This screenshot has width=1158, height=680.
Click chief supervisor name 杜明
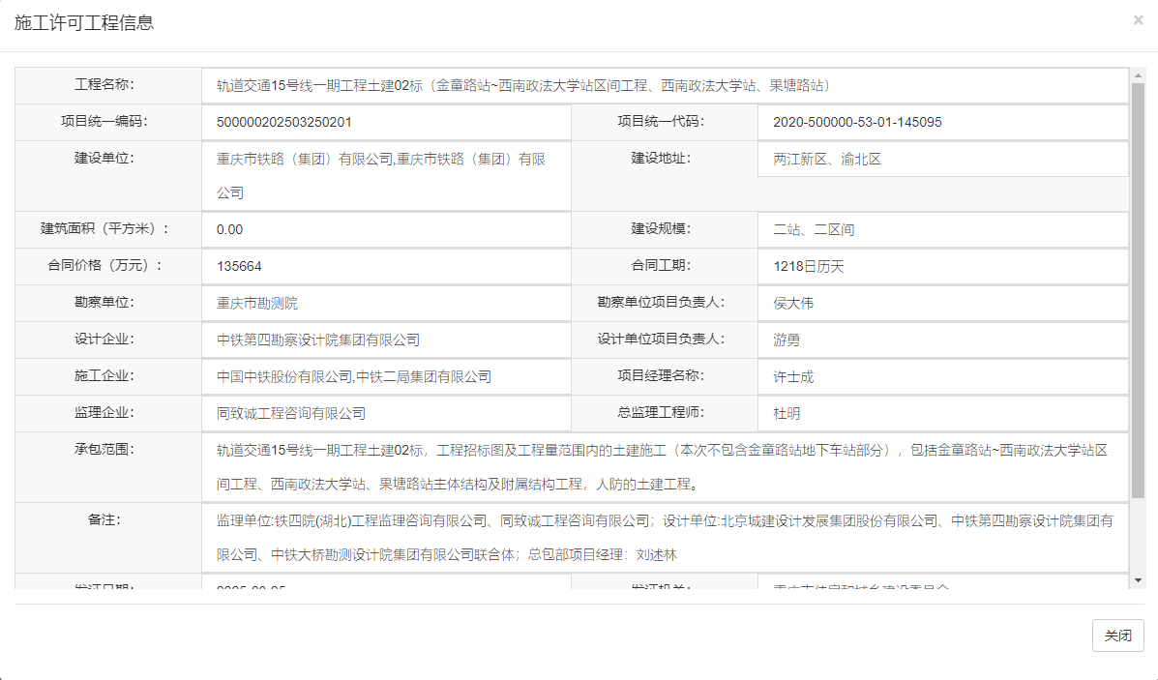(x=787, y=413)
